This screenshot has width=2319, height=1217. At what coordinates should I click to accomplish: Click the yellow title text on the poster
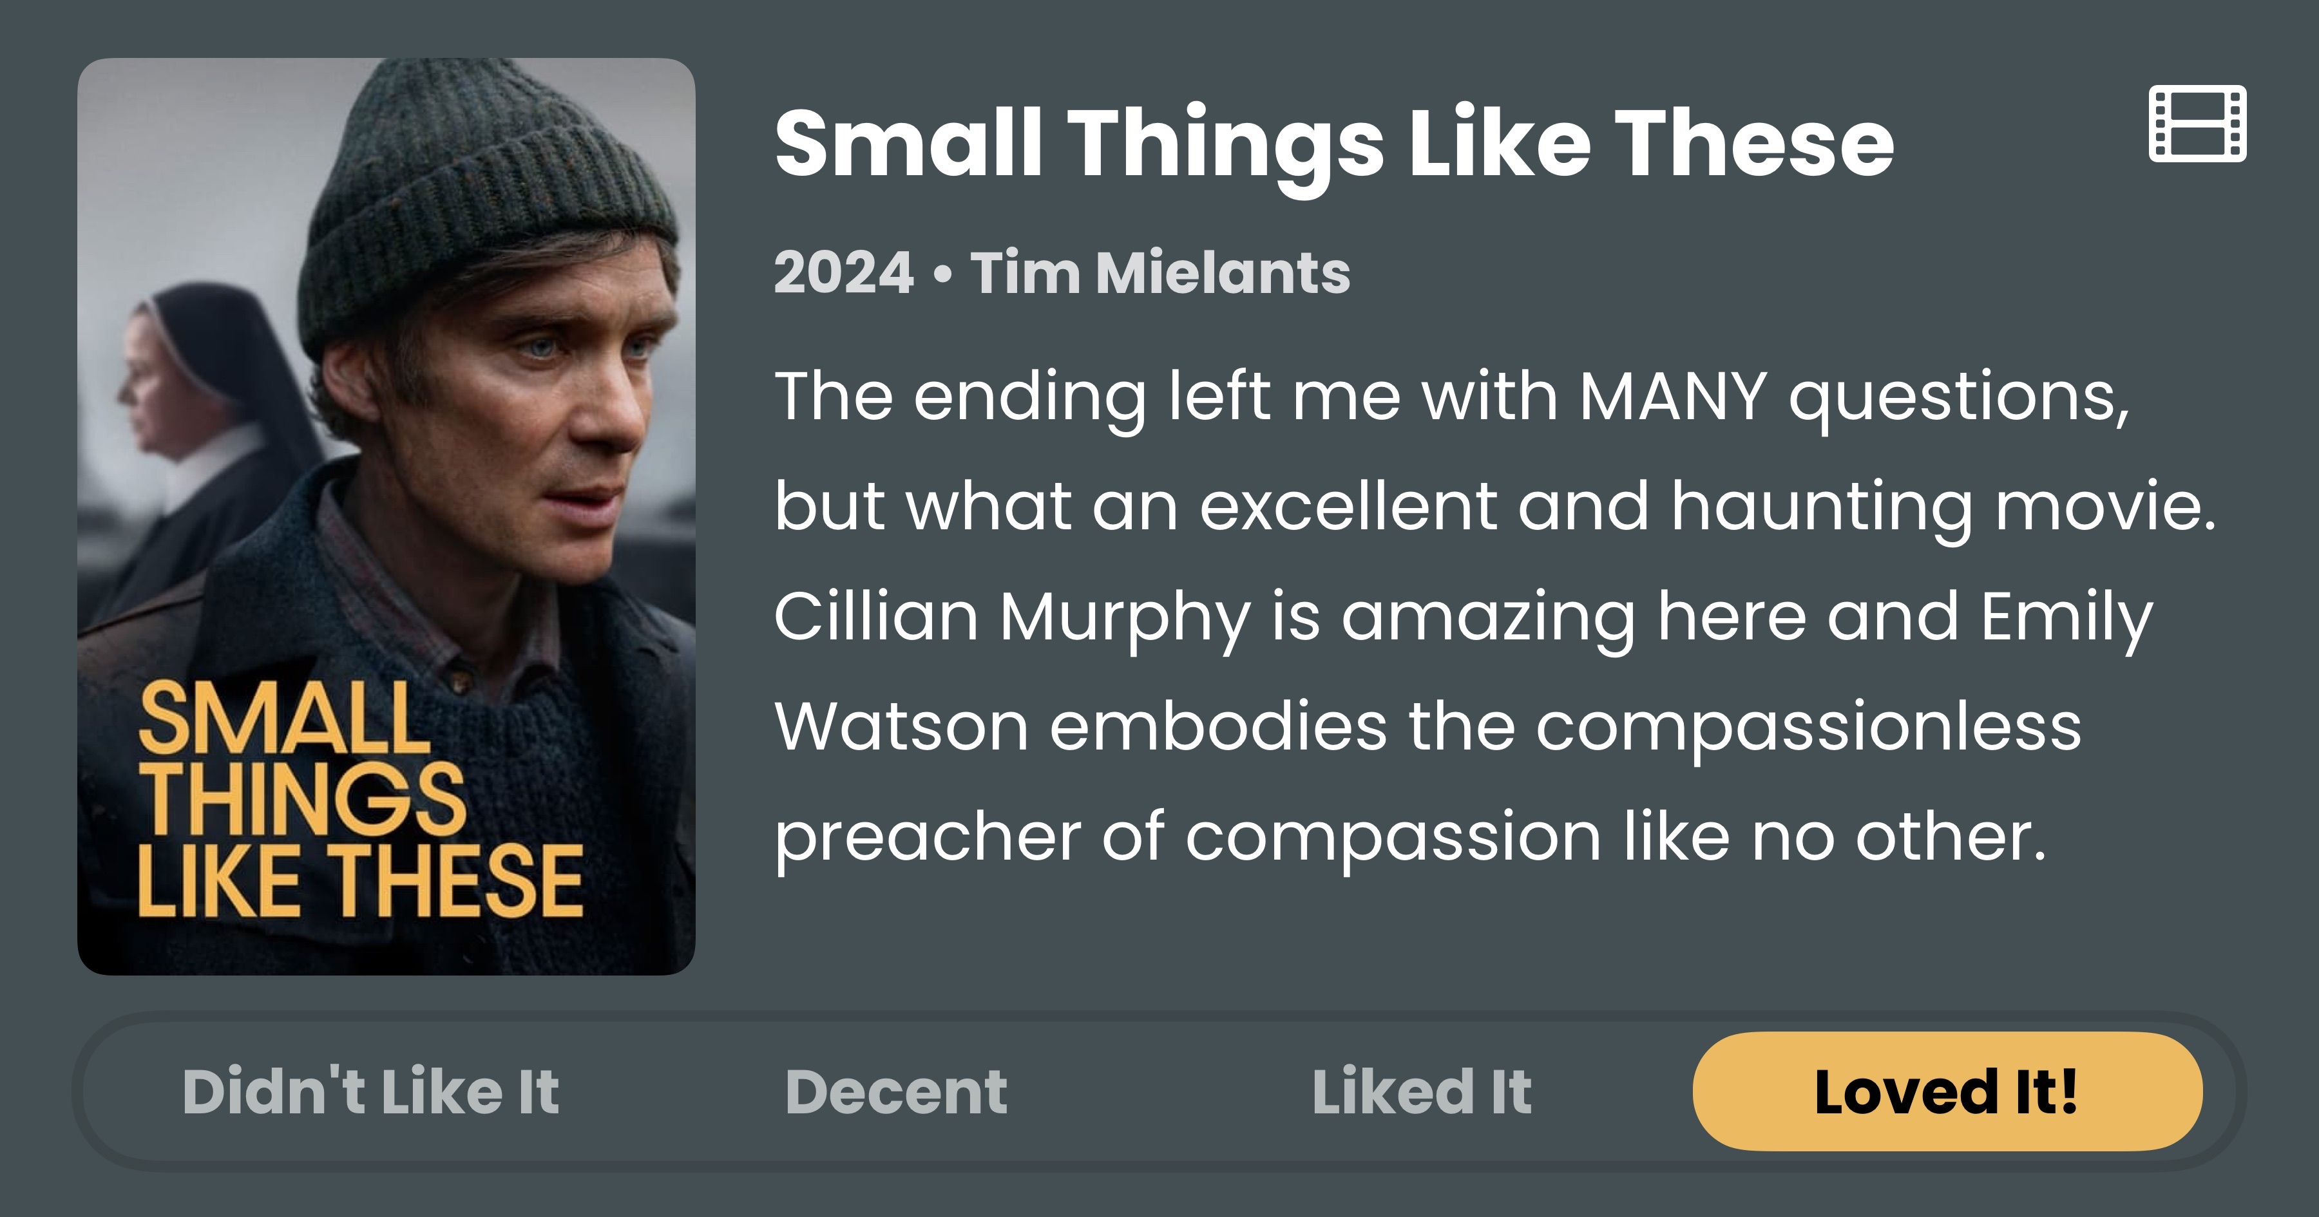360,799
